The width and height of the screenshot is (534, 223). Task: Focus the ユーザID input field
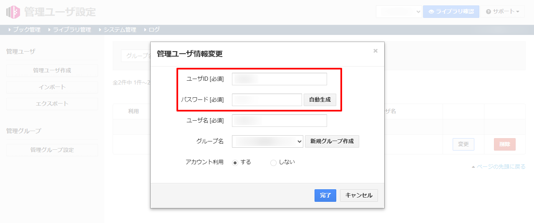(280, 79)
